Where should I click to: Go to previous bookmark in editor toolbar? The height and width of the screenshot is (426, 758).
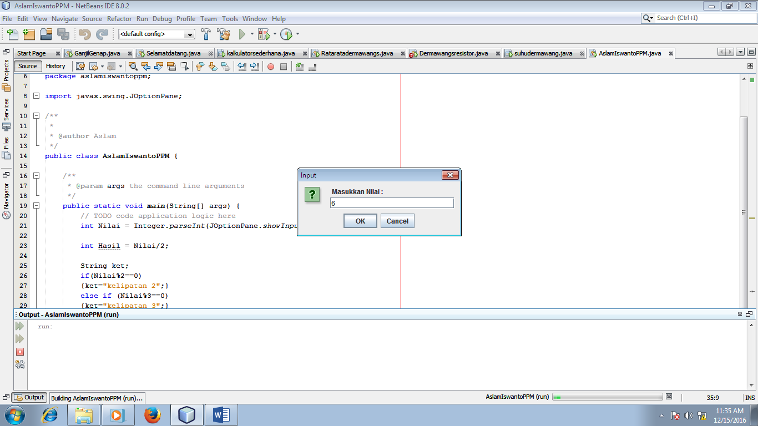click(x=200, y=67)
